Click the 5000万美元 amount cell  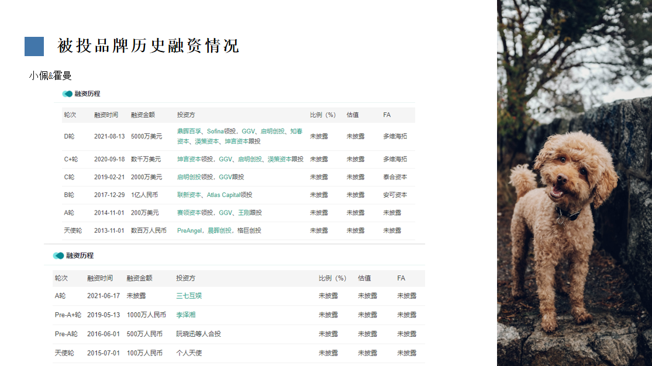(146, 136)
